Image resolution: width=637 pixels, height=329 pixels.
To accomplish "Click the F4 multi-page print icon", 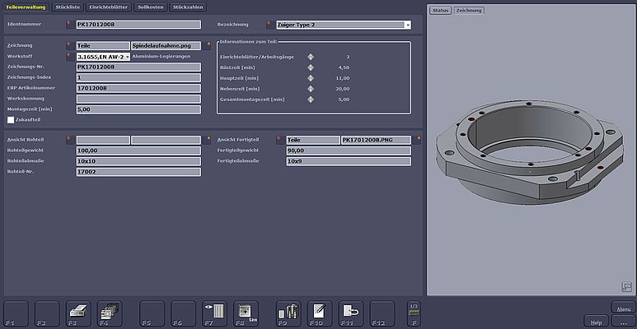I will (109, 313).
